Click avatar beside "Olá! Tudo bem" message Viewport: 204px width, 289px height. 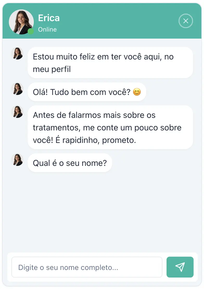17,89
